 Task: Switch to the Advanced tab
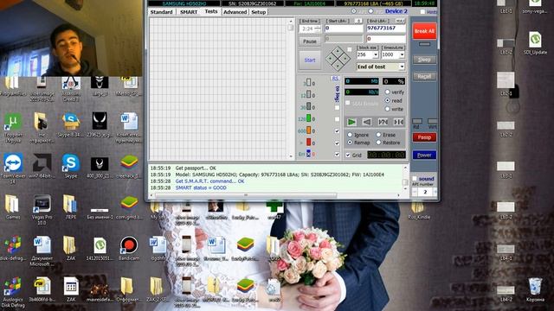pos(235,12)
